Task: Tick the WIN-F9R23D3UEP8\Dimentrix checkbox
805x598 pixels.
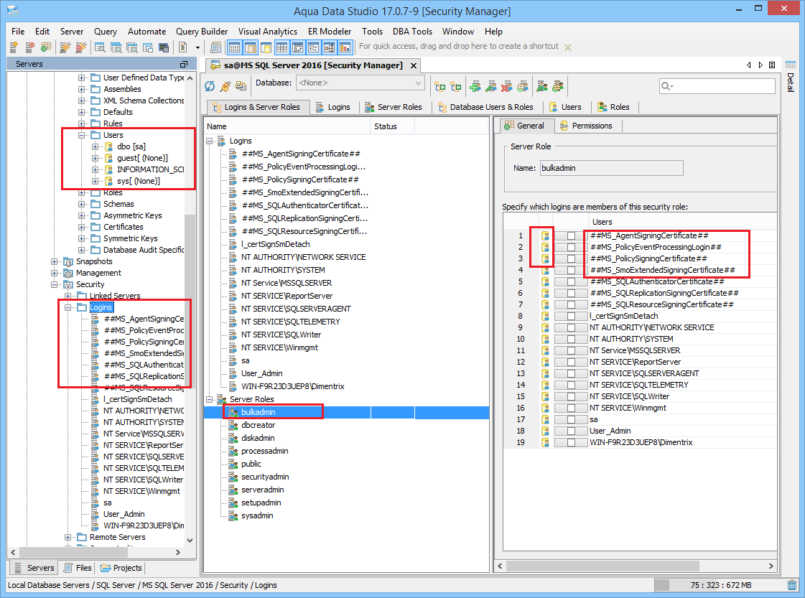Action: [571, 442]
